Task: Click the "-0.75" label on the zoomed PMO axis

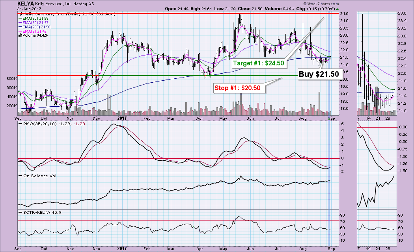Action: coord(403,149)
